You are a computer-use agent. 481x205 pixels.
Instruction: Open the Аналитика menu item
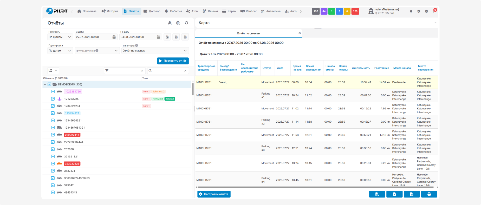[271, 11]
